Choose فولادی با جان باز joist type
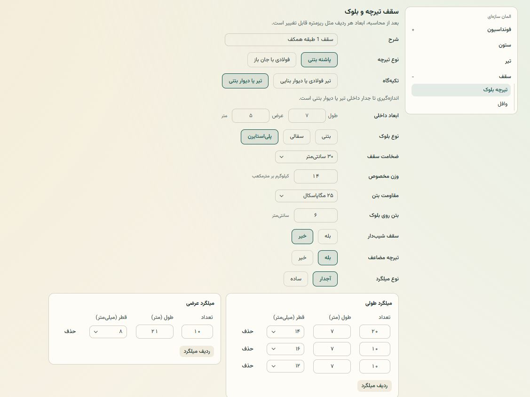Viewport: 530px width, 397px height. [272, 60]
